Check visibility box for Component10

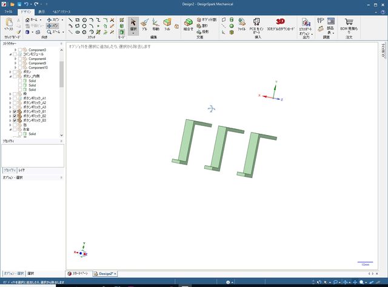click(x=20, y=67)
